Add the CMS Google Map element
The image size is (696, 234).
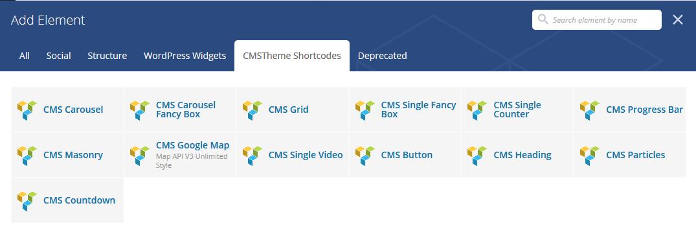click(180, 155)
